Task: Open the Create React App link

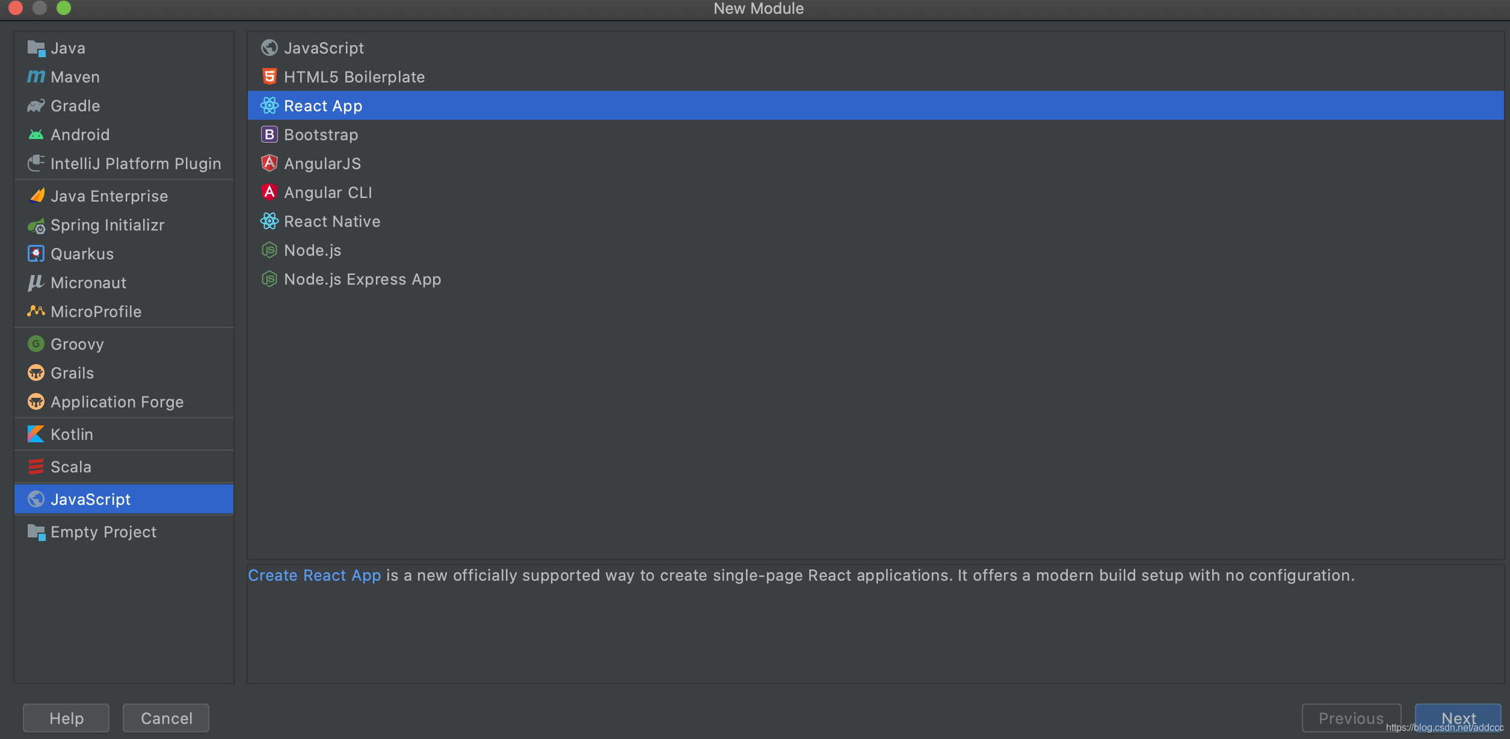Action: click(x=315, y=575)
